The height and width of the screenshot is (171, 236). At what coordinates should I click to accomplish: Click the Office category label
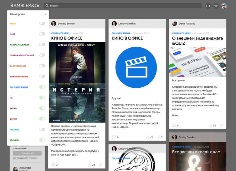point(13,119)
